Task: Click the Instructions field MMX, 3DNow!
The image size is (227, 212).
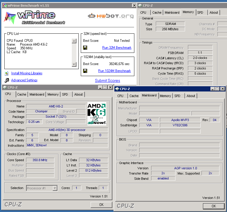Action: pyautogui.click(x=67, y=145)
